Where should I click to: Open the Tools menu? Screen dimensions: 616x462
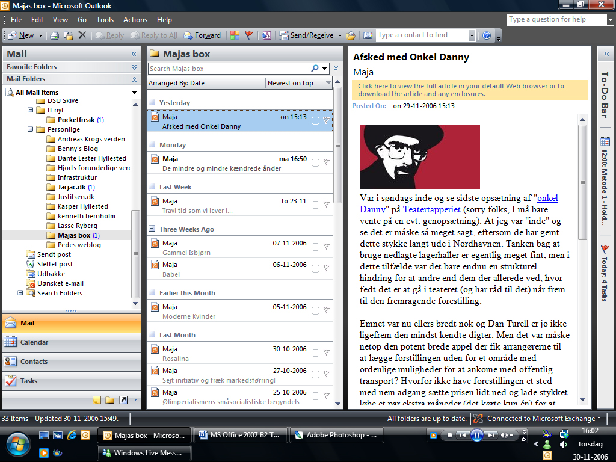coord(105,20)
